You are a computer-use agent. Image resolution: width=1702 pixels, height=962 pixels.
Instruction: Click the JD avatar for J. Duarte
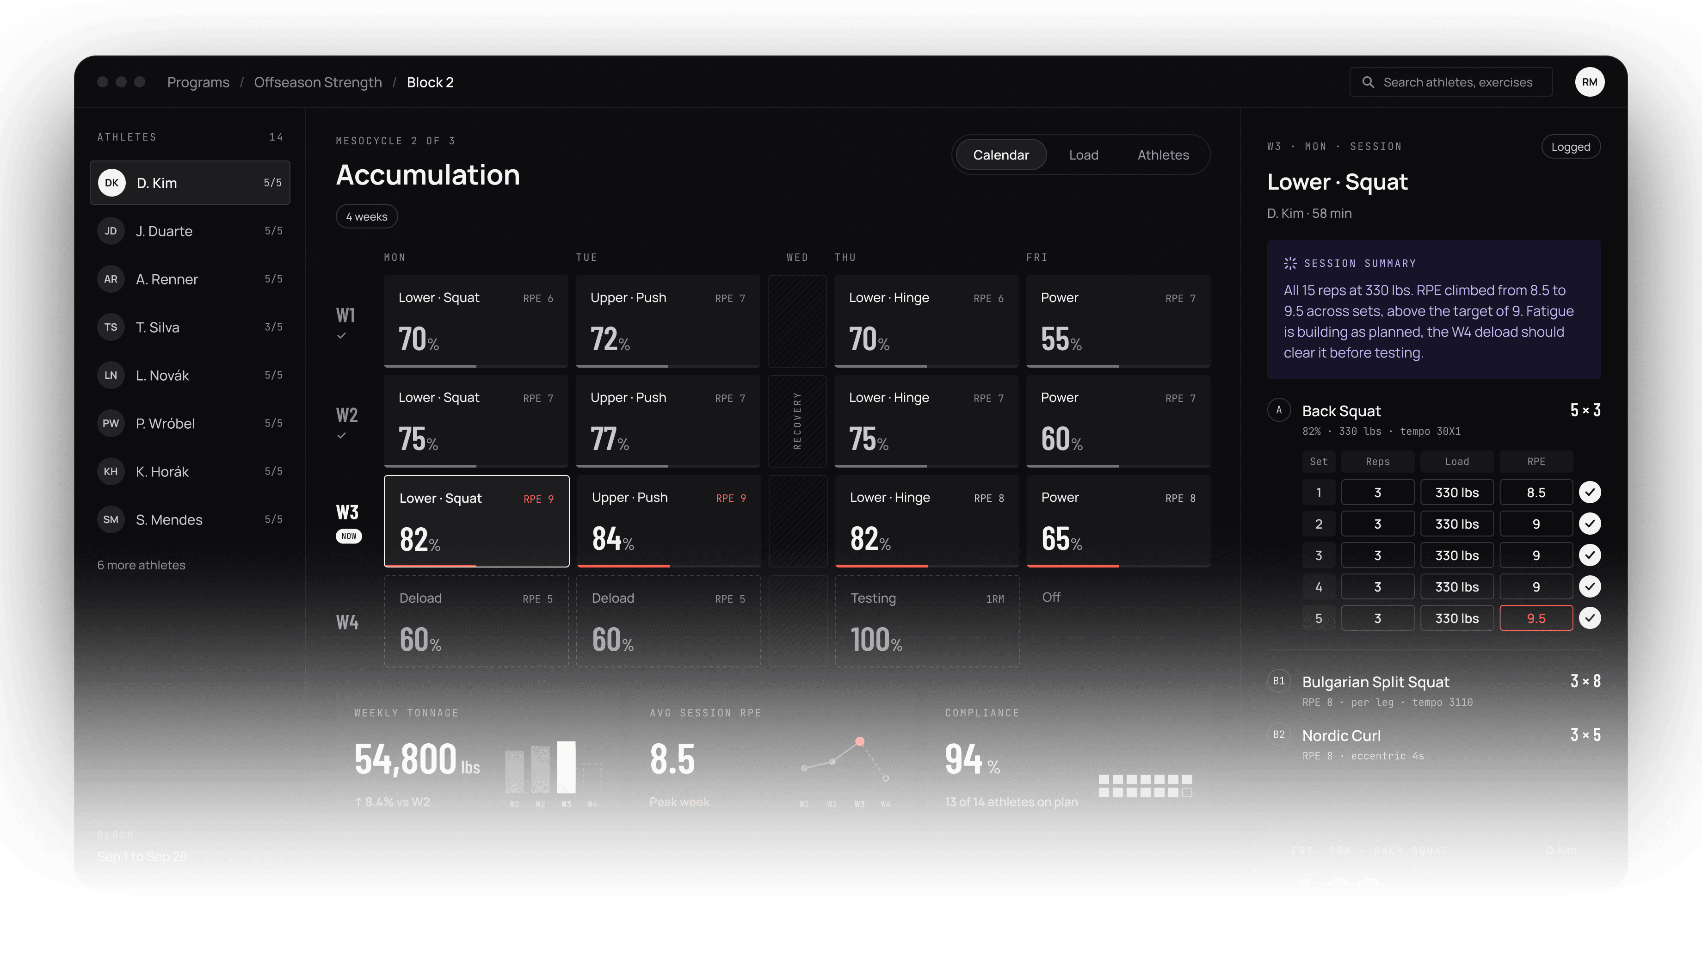pyautogui.click(x=111, y=231)
